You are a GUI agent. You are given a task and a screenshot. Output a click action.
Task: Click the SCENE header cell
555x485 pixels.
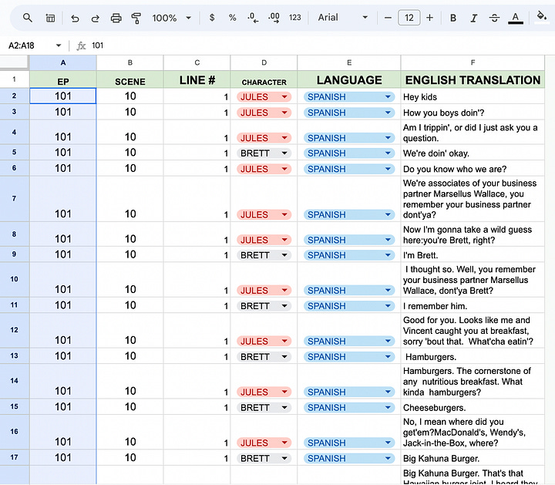[x=130, y=79]
